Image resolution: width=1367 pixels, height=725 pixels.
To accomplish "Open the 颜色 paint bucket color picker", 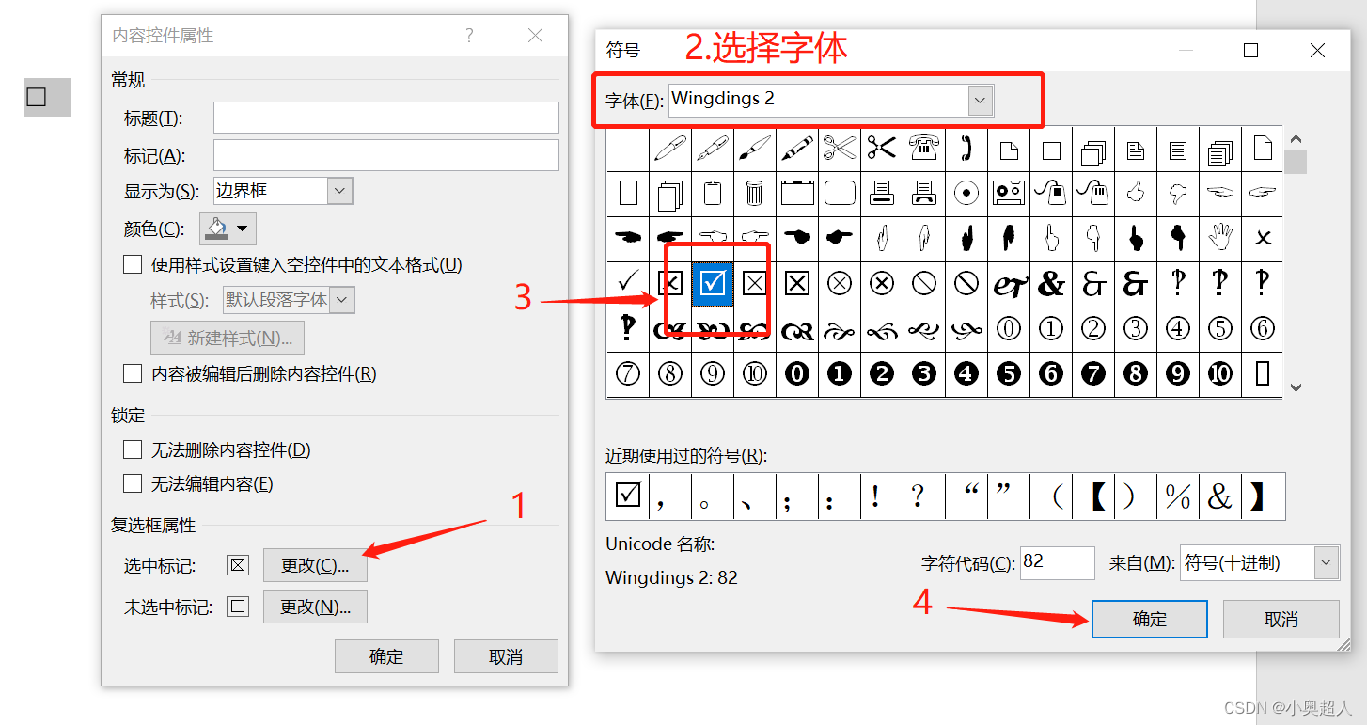I will (228, 229).
